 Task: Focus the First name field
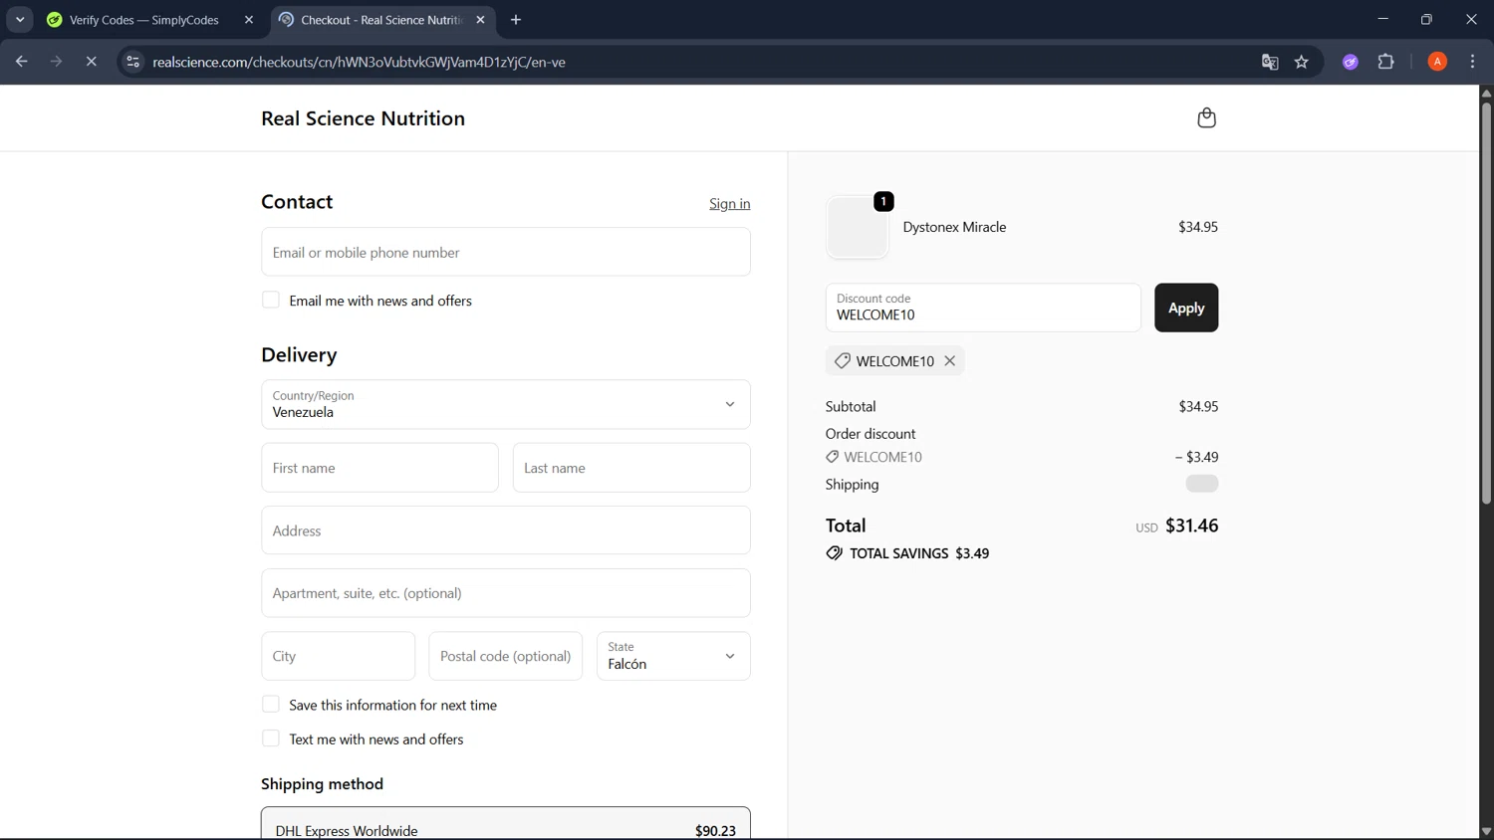point(380,468)
